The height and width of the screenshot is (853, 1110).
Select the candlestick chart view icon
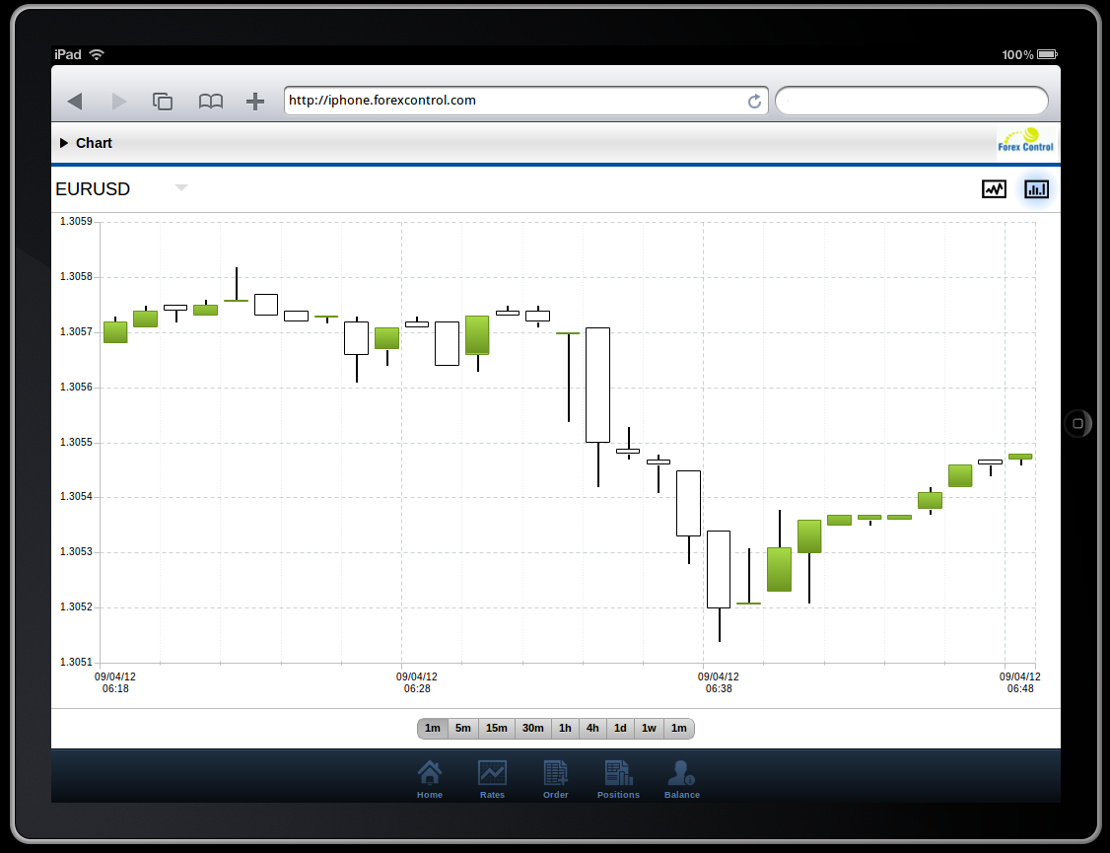click(1036, 189)
